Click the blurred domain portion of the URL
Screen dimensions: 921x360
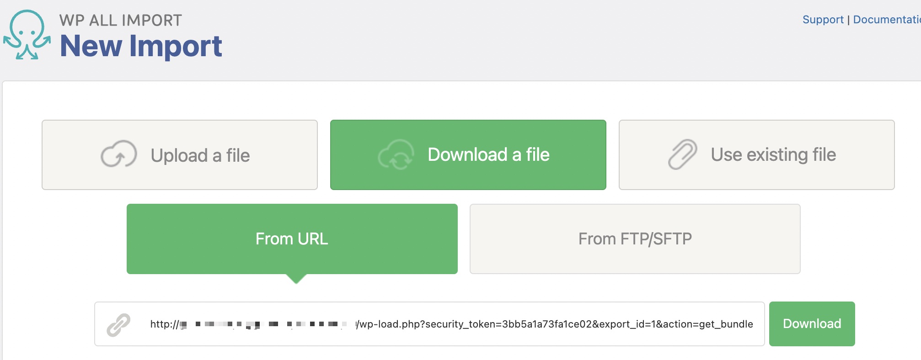pos(265,324)
